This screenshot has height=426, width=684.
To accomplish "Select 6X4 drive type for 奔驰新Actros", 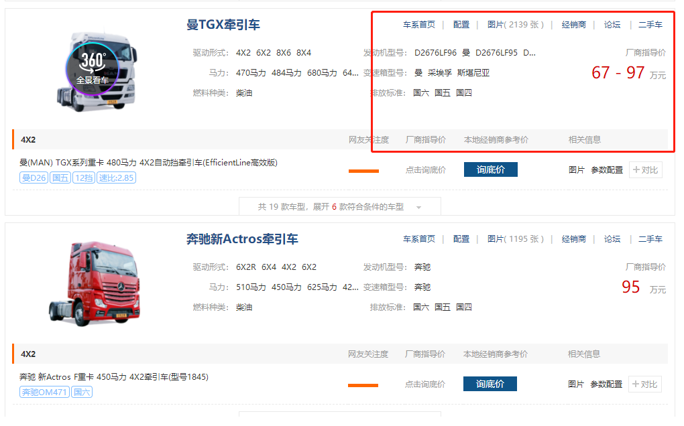I will pyautogui.click(x=269, y=267).
